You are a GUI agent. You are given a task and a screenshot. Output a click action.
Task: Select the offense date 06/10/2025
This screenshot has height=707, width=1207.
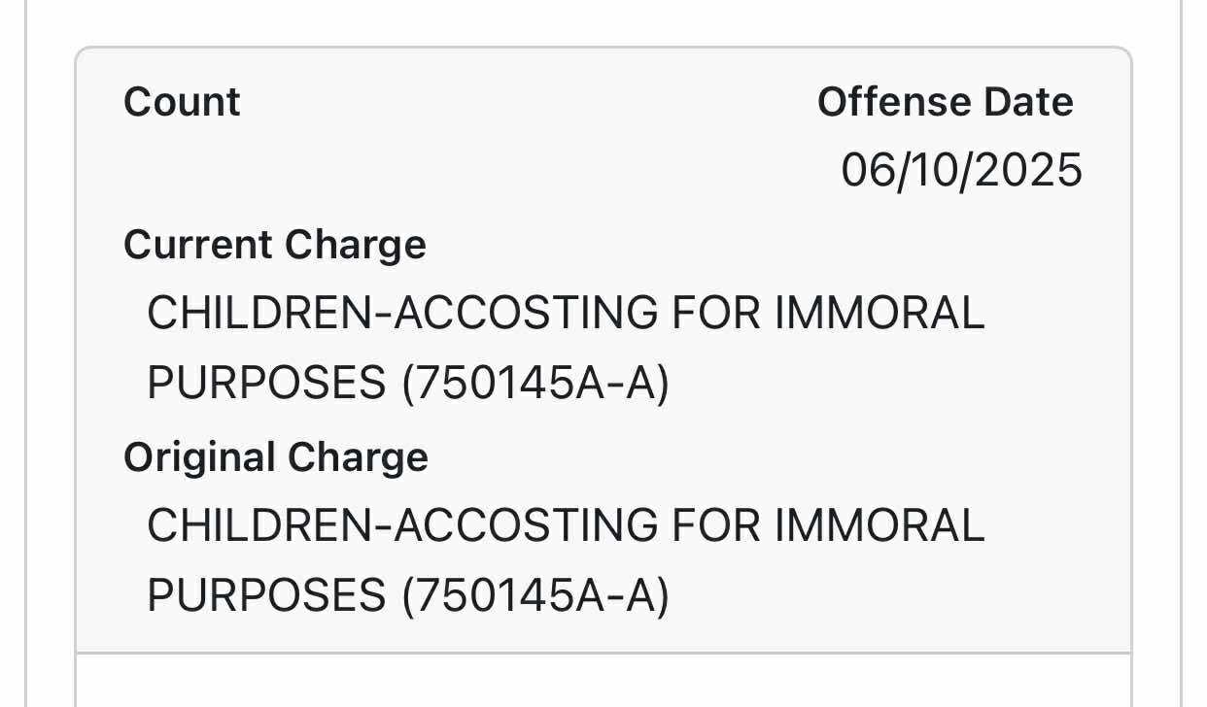pos(961,171)
